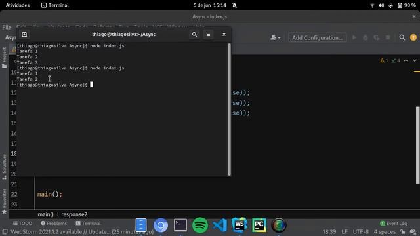
Task: Open the terminal window hamburger menu
Action: tap(209, 35)
